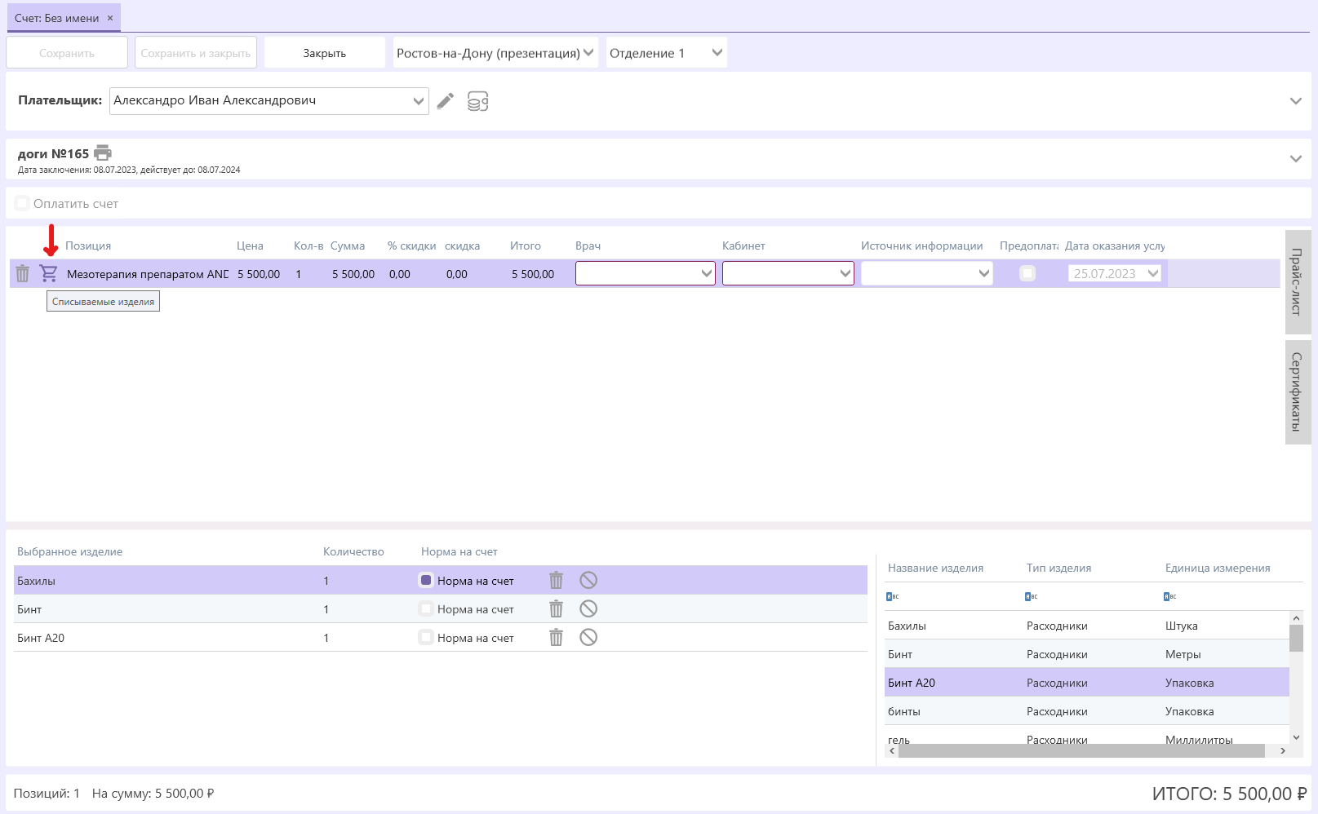Sort by Позиция column header
1318x814 pixels.
pos(88,246)
